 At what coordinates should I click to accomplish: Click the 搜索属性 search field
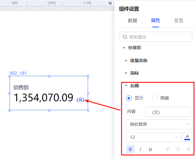(x=155, y=37)
